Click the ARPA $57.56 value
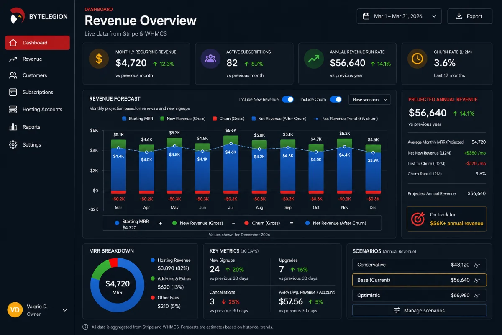 click(291, 301)
